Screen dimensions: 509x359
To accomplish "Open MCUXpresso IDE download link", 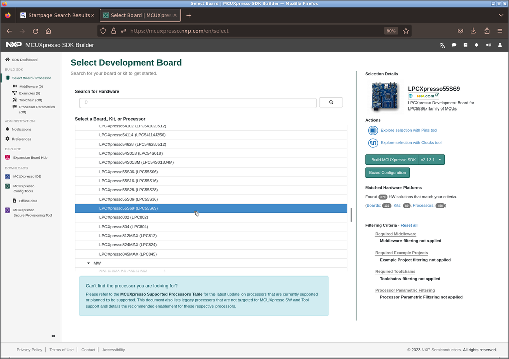I will point(23,176).
